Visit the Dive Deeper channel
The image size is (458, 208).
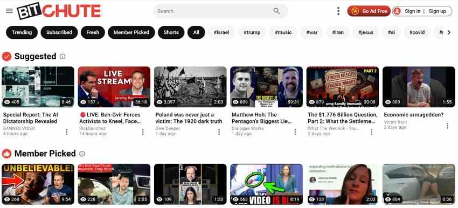(168, 128)
